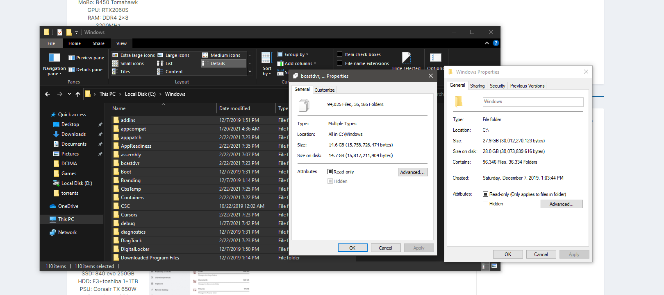The image size is (664, 295).
Task: Switch to large thumbnails view status icon
Action: click(x=494, y=266)
